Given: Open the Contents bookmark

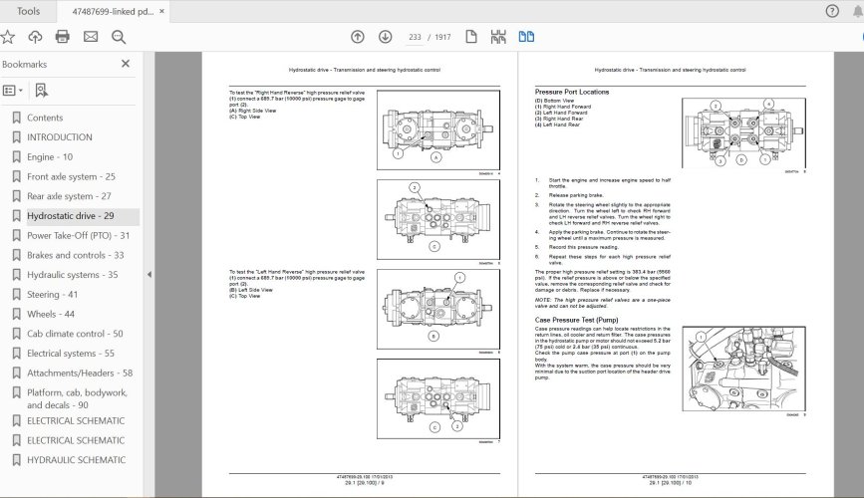Looking at the screenshot, I should 45,118.
